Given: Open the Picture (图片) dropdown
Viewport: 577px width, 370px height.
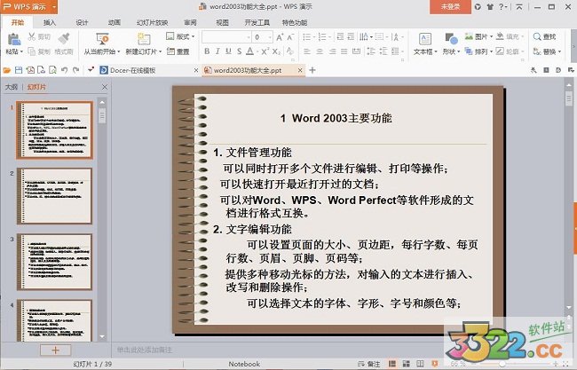Looking at the screenshot, I should 478,36.
